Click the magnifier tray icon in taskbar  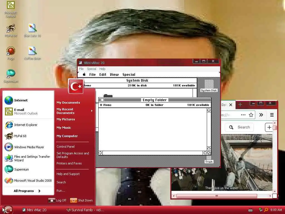coord(266,210)
